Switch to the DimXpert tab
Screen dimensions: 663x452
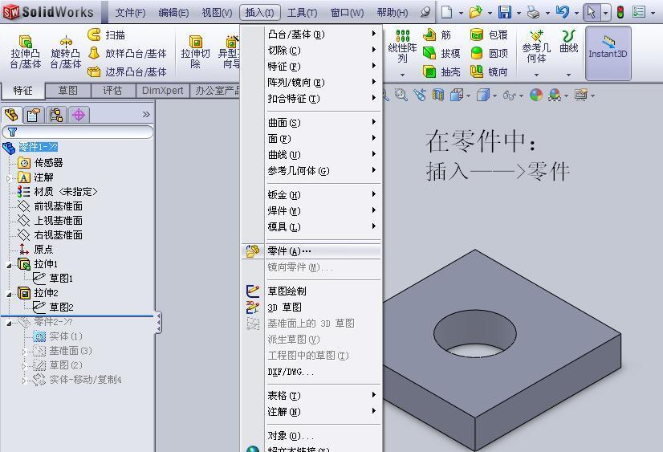pos(162,91)
